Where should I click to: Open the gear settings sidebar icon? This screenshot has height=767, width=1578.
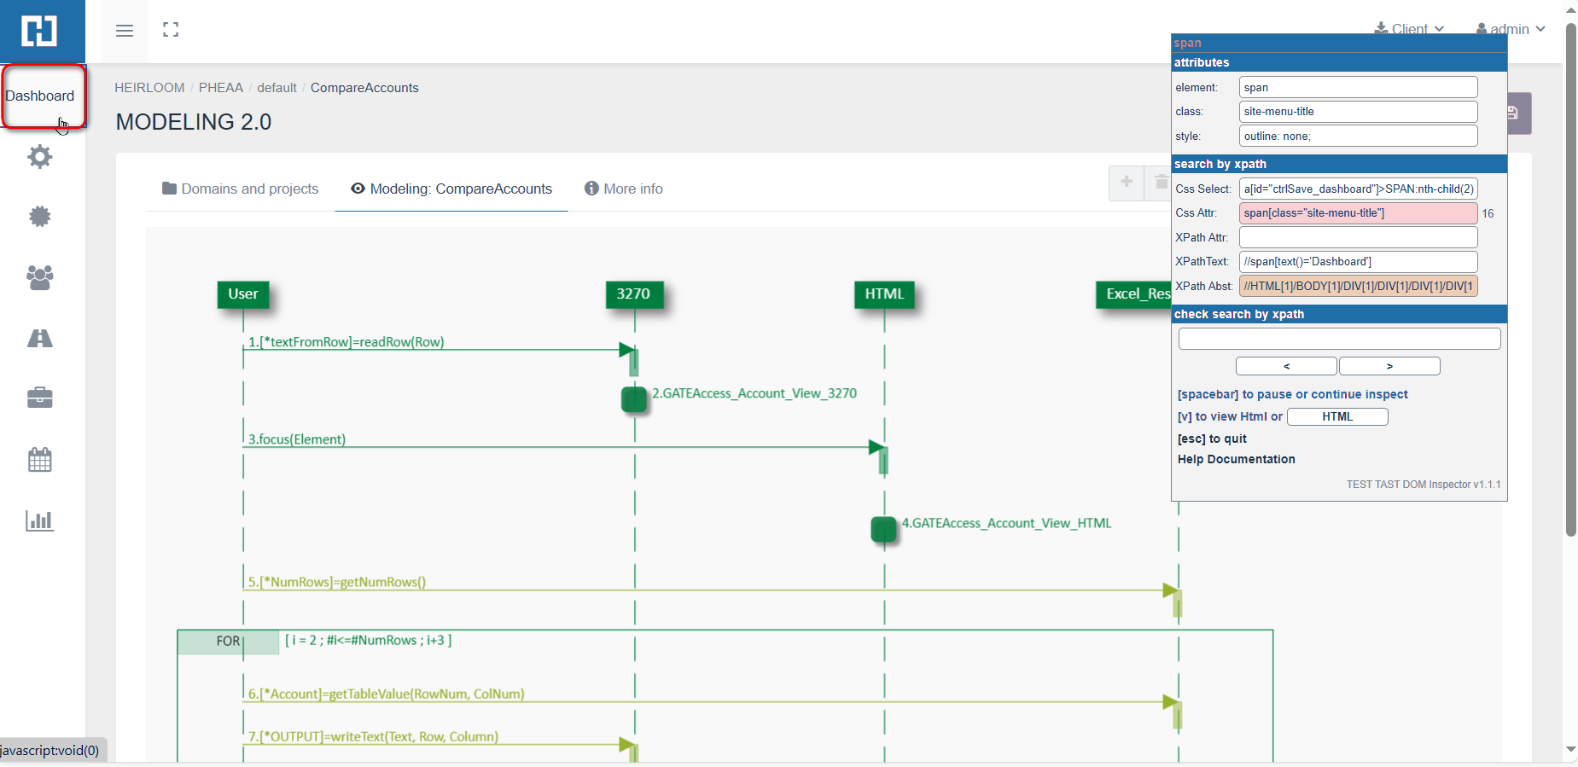tap(40, 157)
